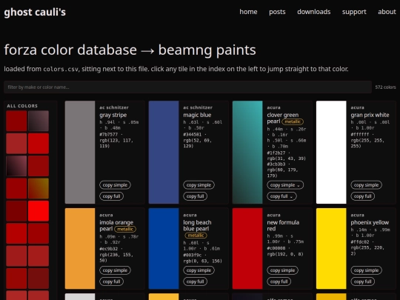Click metallic badge on imola orange pearl
400x300 pixels.
click(125, 229)
